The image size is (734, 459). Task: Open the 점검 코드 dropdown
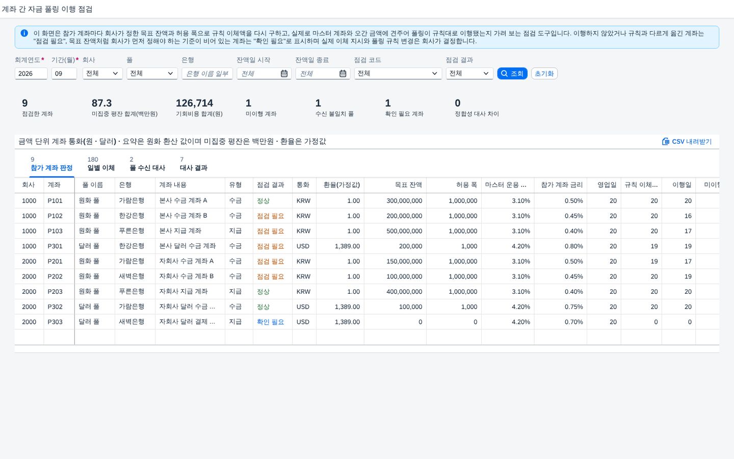pyautogui.click(x=398, y=73)
